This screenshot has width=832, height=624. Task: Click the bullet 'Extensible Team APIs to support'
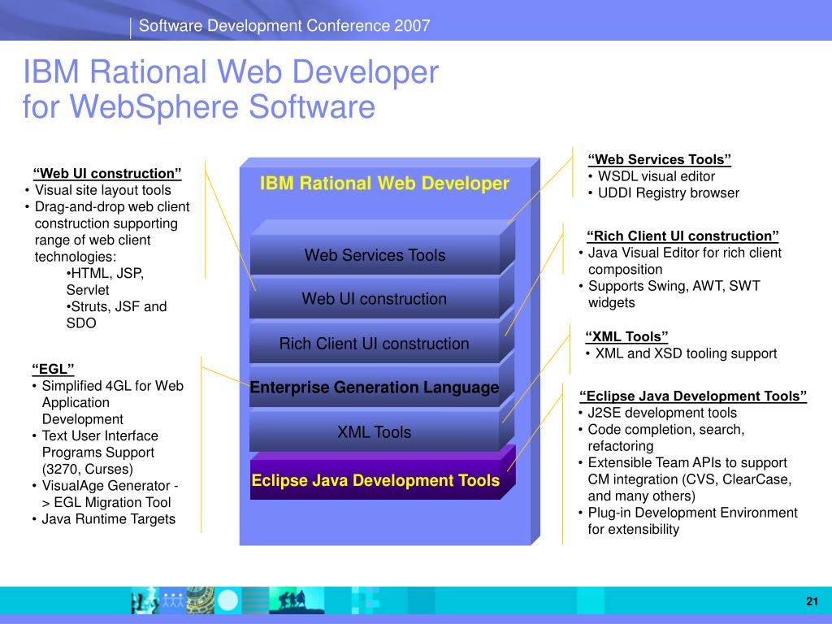pyautogui.click(x=687, y=462)
